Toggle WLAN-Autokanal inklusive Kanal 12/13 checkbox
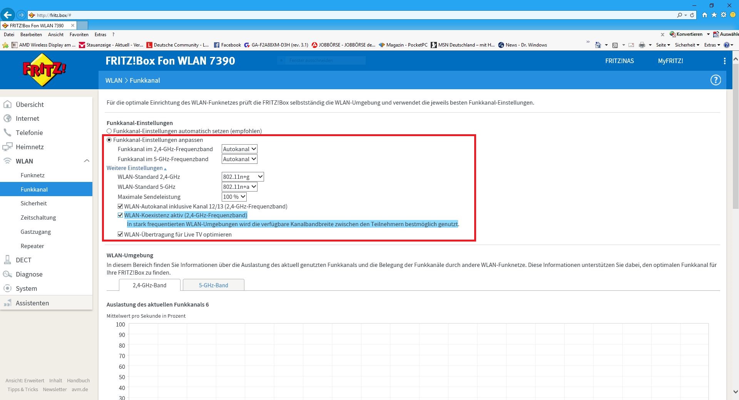This screenshot has height=400, width=739. (120, 207)
